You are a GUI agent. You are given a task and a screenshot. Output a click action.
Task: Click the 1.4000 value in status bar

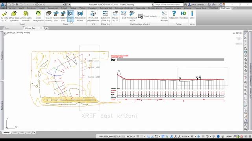pos(228,136)
